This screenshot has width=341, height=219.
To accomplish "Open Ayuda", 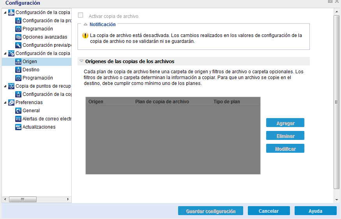I will (x=316, y=211).
